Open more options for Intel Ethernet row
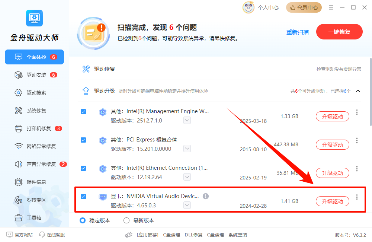This screenshot has height=242, width=372. tap(357, 169)
